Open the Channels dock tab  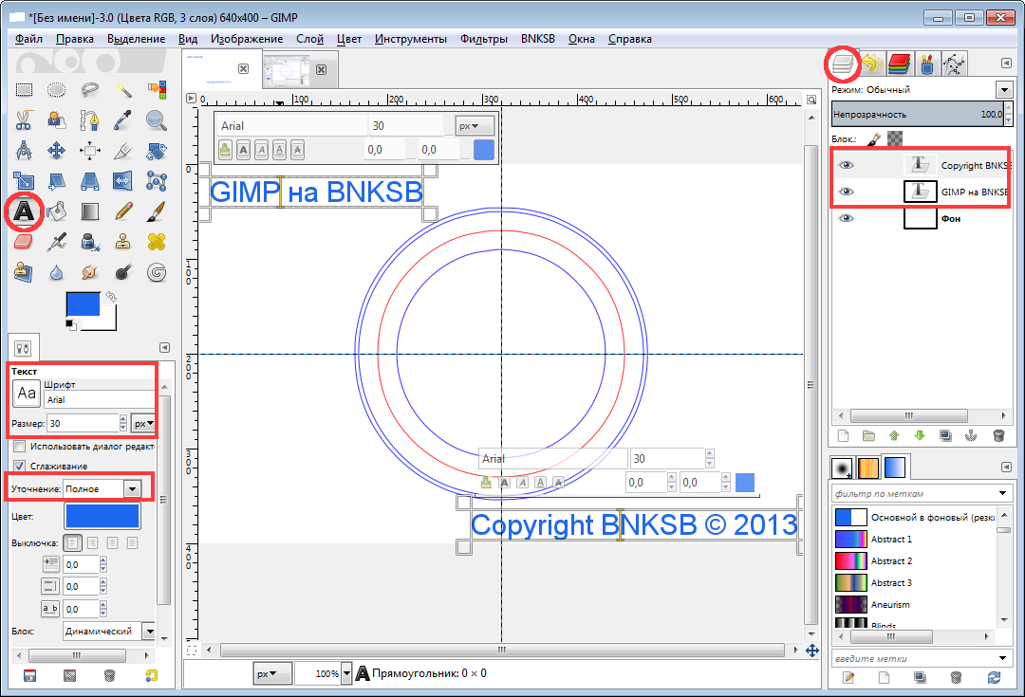pos(900,64)
